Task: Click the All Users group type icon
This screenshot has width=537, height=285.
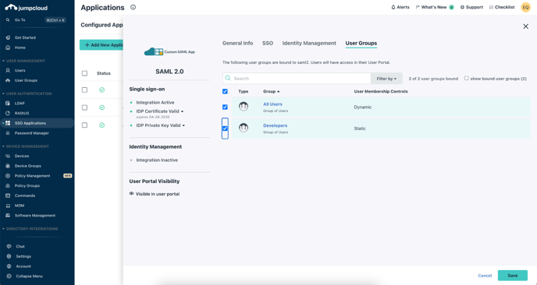Action: [244, 107]
